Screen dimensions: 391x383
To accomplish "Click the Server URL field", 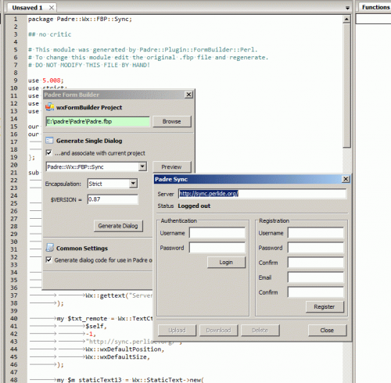I will [262, 194].
